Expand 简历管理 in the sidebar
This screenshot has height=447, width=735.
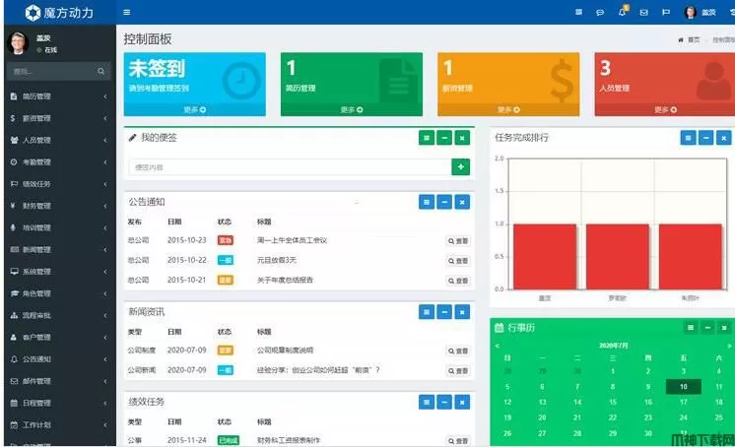pos(57,96)
